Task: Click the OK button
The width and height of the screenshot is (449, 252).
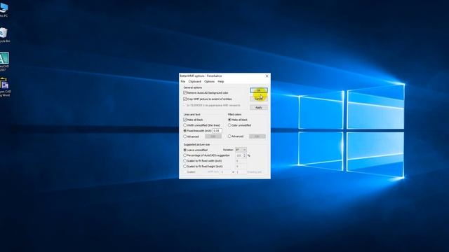Action: [259, 90]
